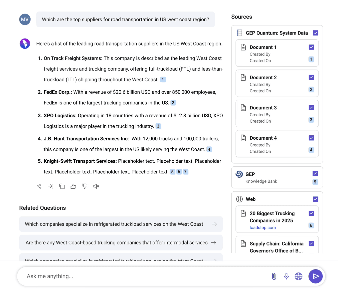Open citation 7 after Knight-Swift paragraph
This screenshot has width=338, height=292.
[x=185, y=172]
